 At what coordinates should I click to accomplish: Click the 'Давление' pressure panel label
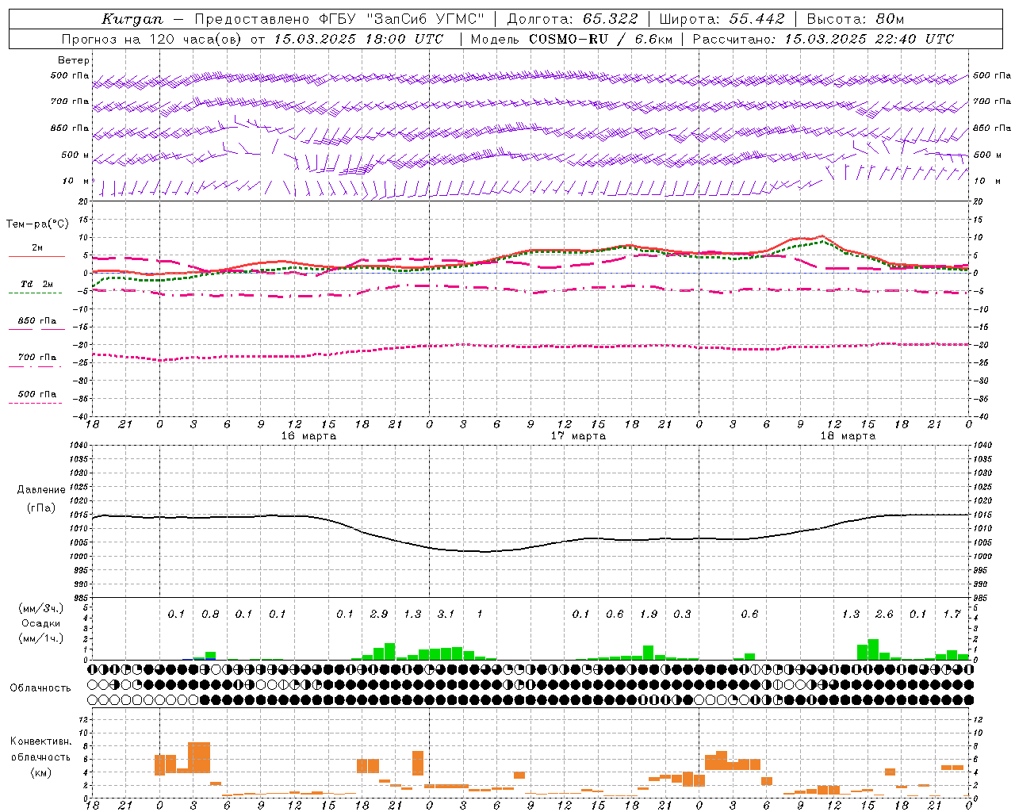pos(41,490)
